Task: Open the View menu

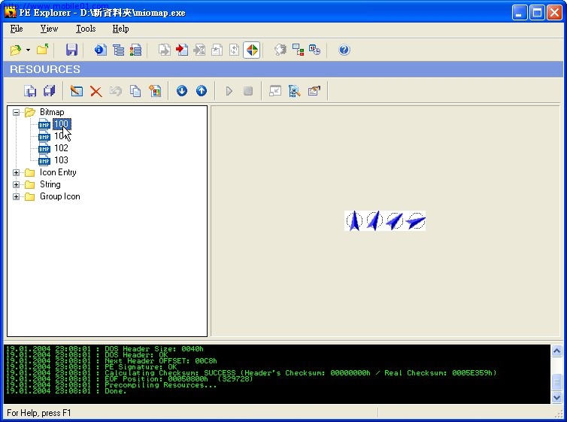Action: click(x=49, y=29)
